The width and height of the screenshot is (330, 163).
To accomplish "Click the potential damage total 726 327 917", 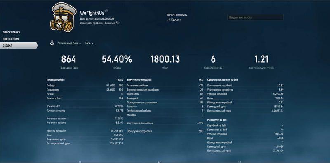I will (116, 144).
